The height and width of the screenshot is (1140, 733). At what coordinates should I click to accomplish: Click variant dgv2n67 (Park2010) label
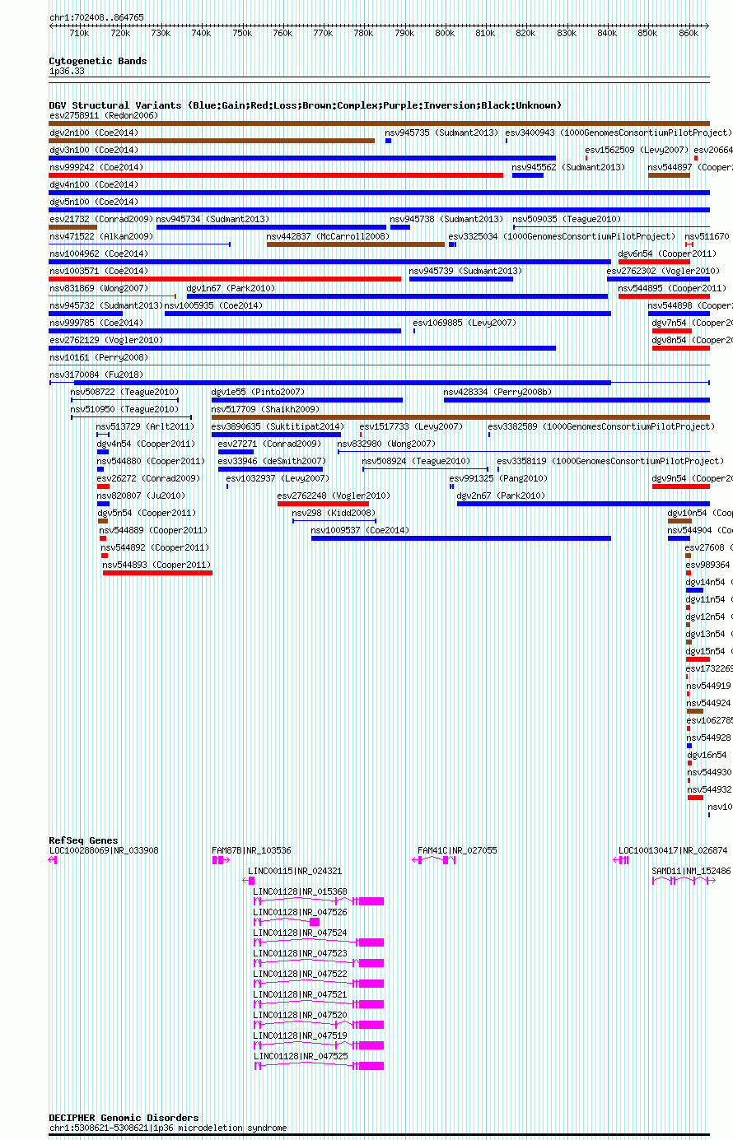click(x=499, y=496)
